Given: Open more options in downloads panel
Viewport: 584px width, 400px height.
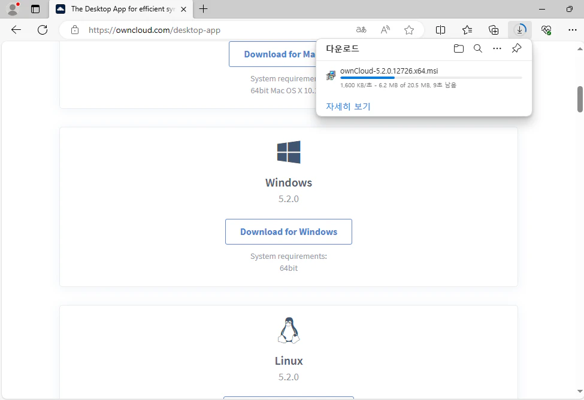Looking at the screenshot, I should (497, 48).
